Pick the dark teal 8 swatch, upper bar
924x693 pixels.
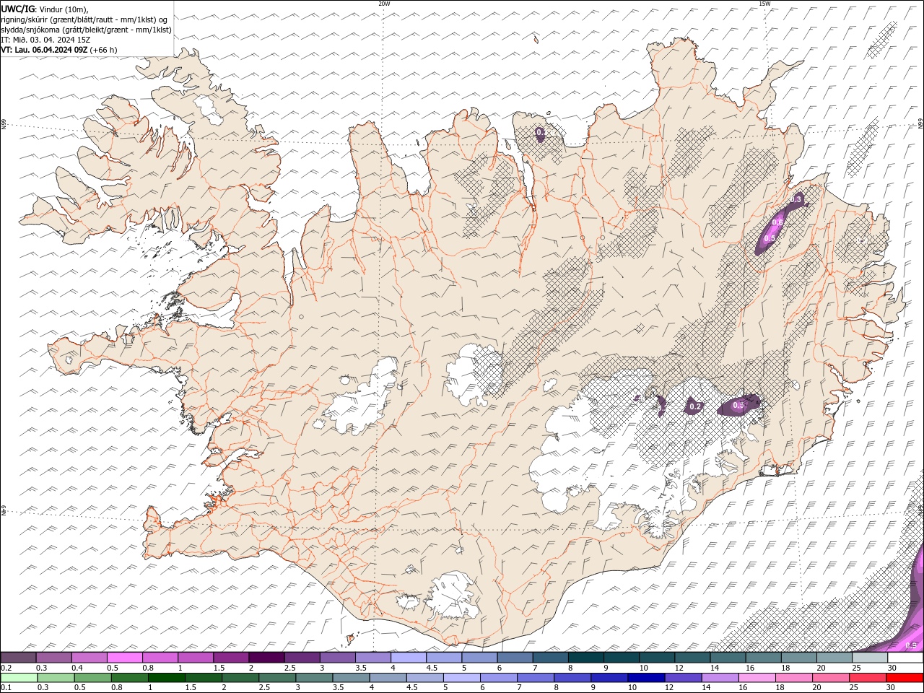(585, 658)
